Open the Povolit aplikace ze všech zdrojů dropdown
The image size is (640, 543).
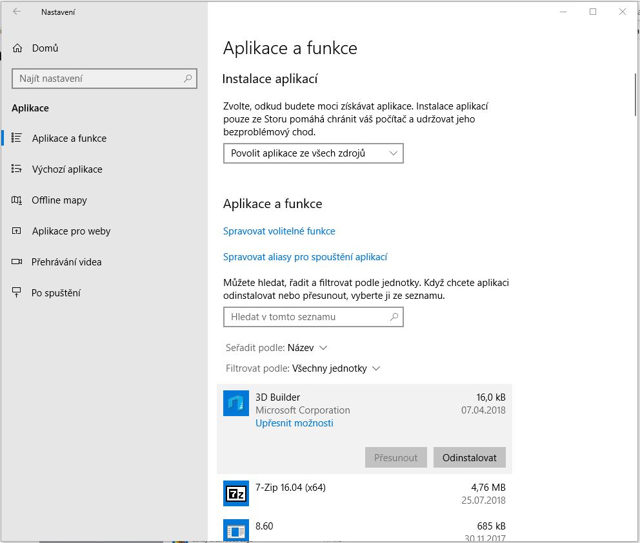(314, 153)
